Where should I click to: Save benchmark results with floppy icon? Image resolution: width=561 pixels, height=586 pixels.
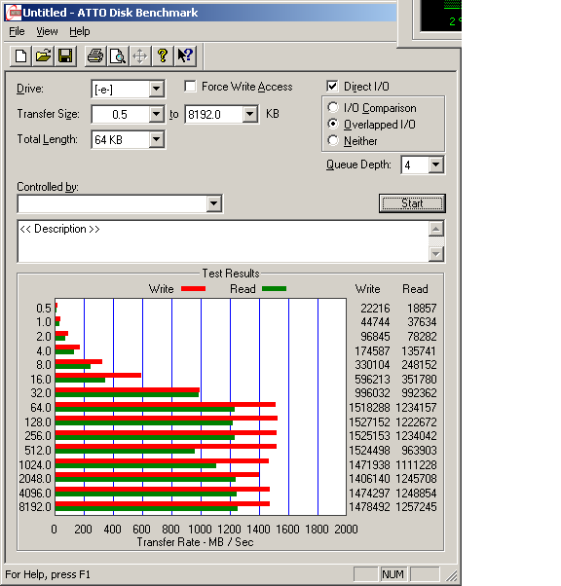coord(65,56)
